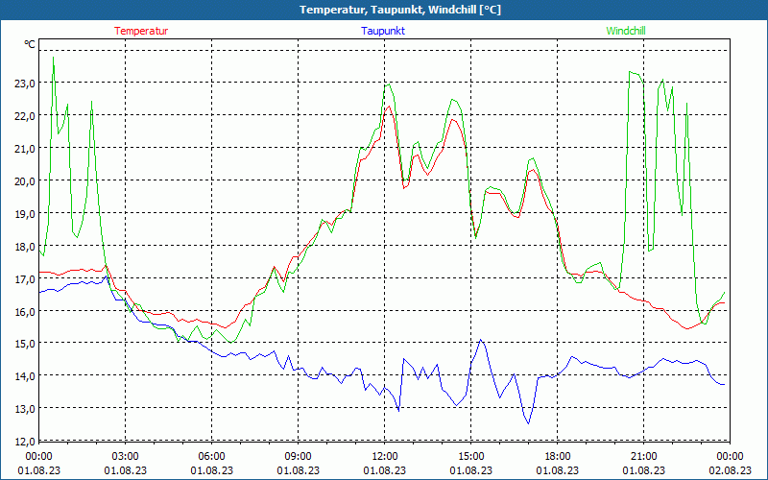768x480 pixels.
Task: Click the '20,0' y-axis value
Action: [x=25, y=181]
